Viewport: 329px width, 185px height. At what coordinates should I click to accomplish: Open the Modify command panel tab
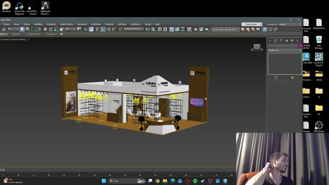(276, 41)
